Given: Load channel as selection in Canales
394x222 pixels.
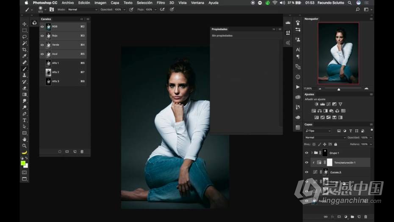Looking at the screenshot, I should (60, 152).
